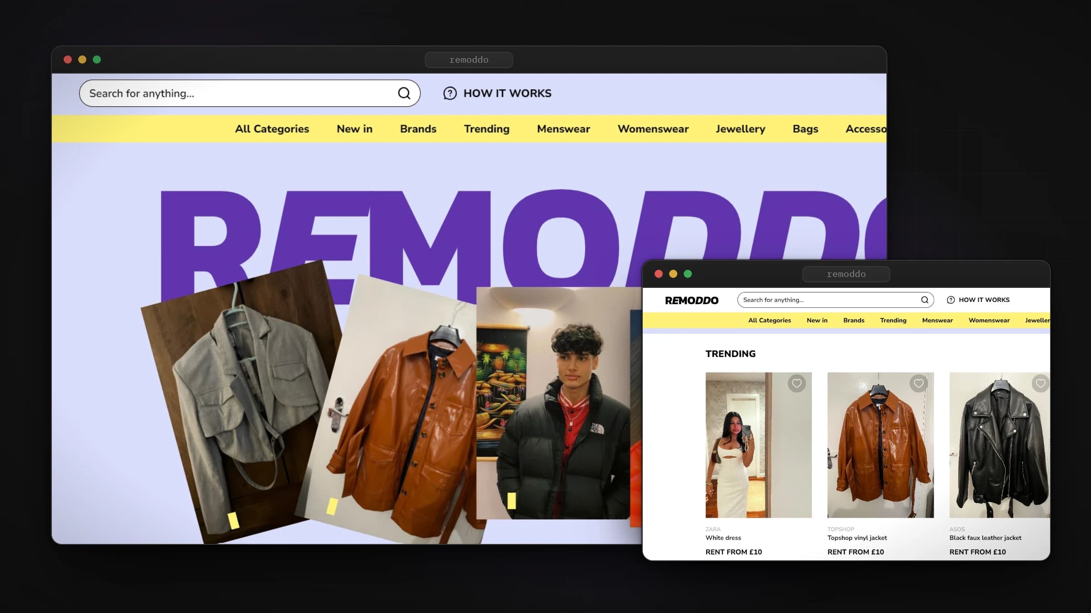Viewport: 1091px width, 613px height.
Task: Select New in in small window nav
Action: [817, 320]
